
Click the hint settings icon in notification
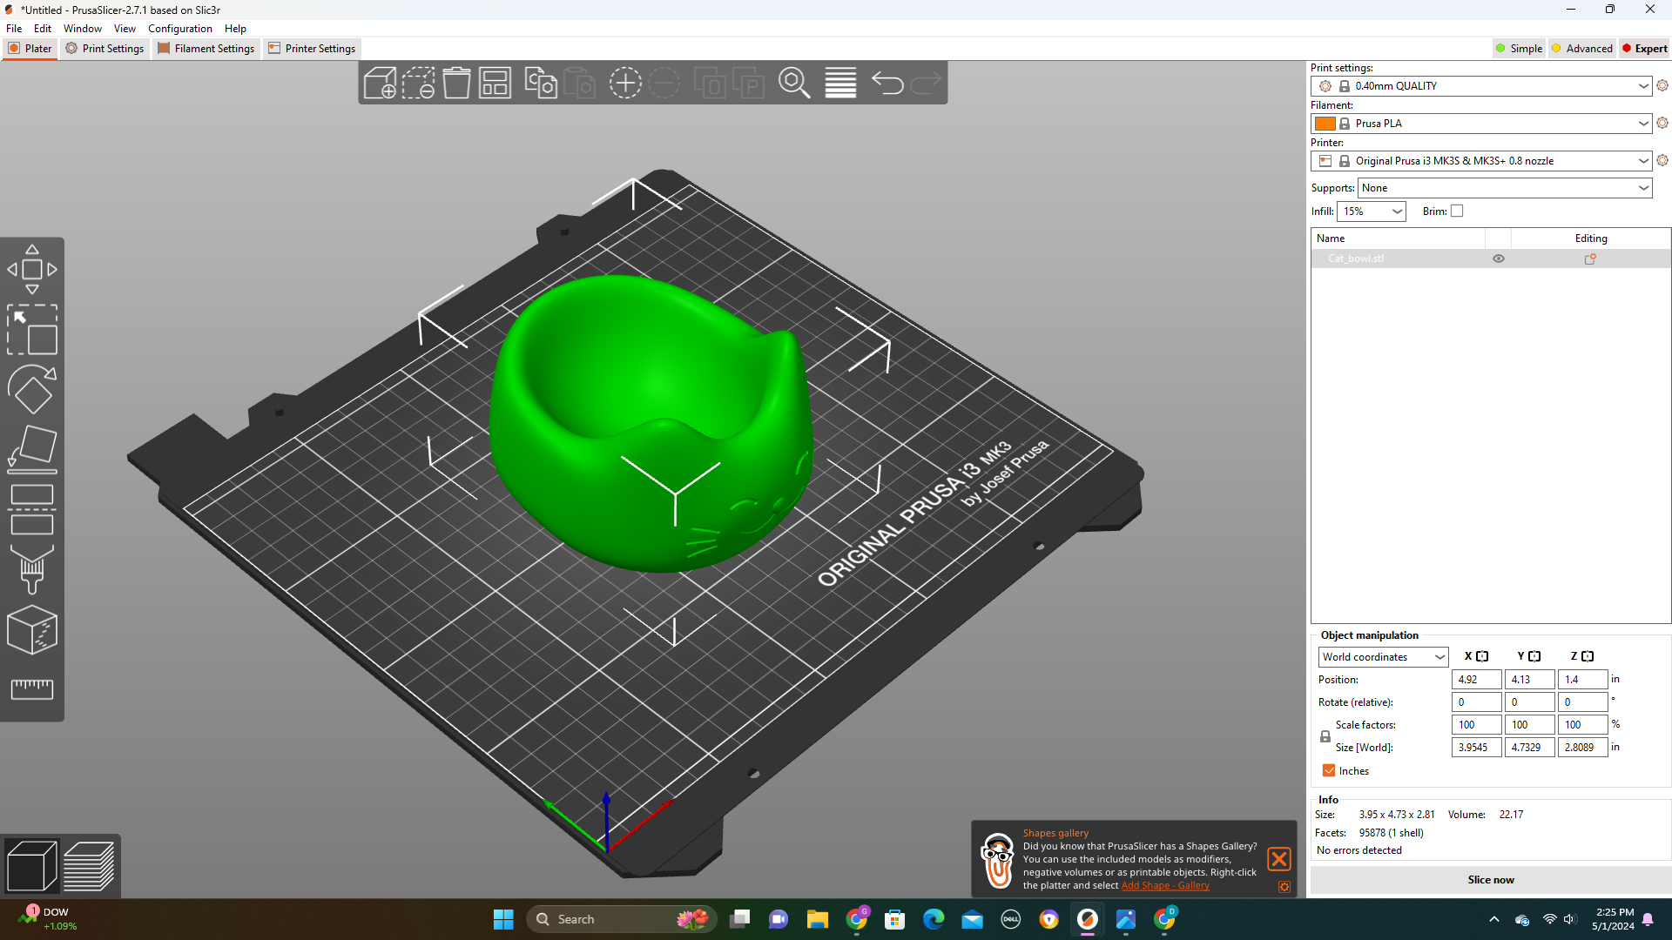[1284, 886]
